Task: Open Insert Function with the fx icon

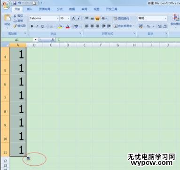Action: pos(53,40)
